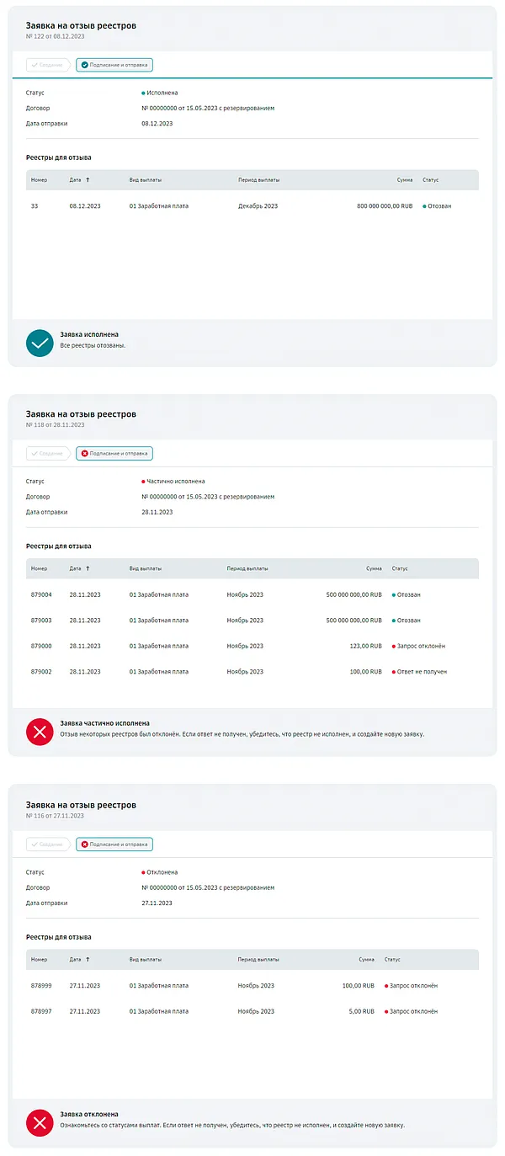Image resolution: width=505 pixels, height=1156 pixels.
Task: Sort by Дата arrow in request № 116 table
Action: (x=88, y=959)
